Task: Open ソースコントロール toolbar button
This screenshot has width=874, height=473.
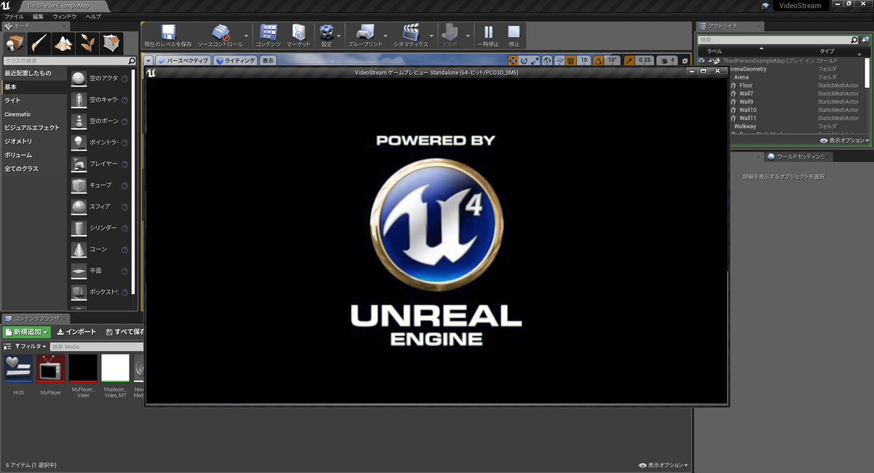Action: point(220,36)
